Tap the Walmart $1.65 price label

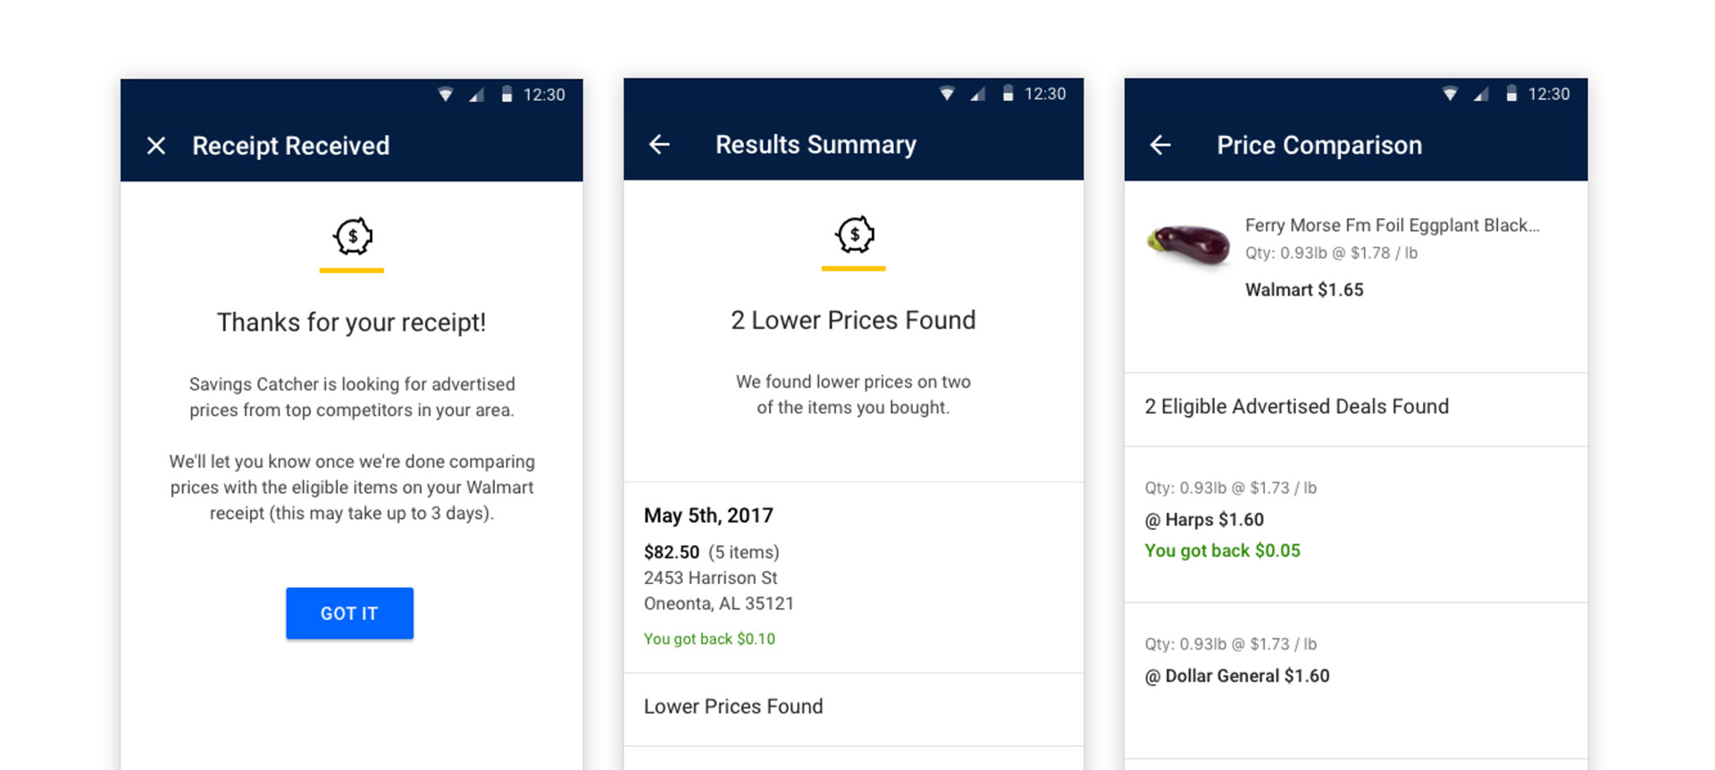pyautogui.click(x=1304, y=289)
